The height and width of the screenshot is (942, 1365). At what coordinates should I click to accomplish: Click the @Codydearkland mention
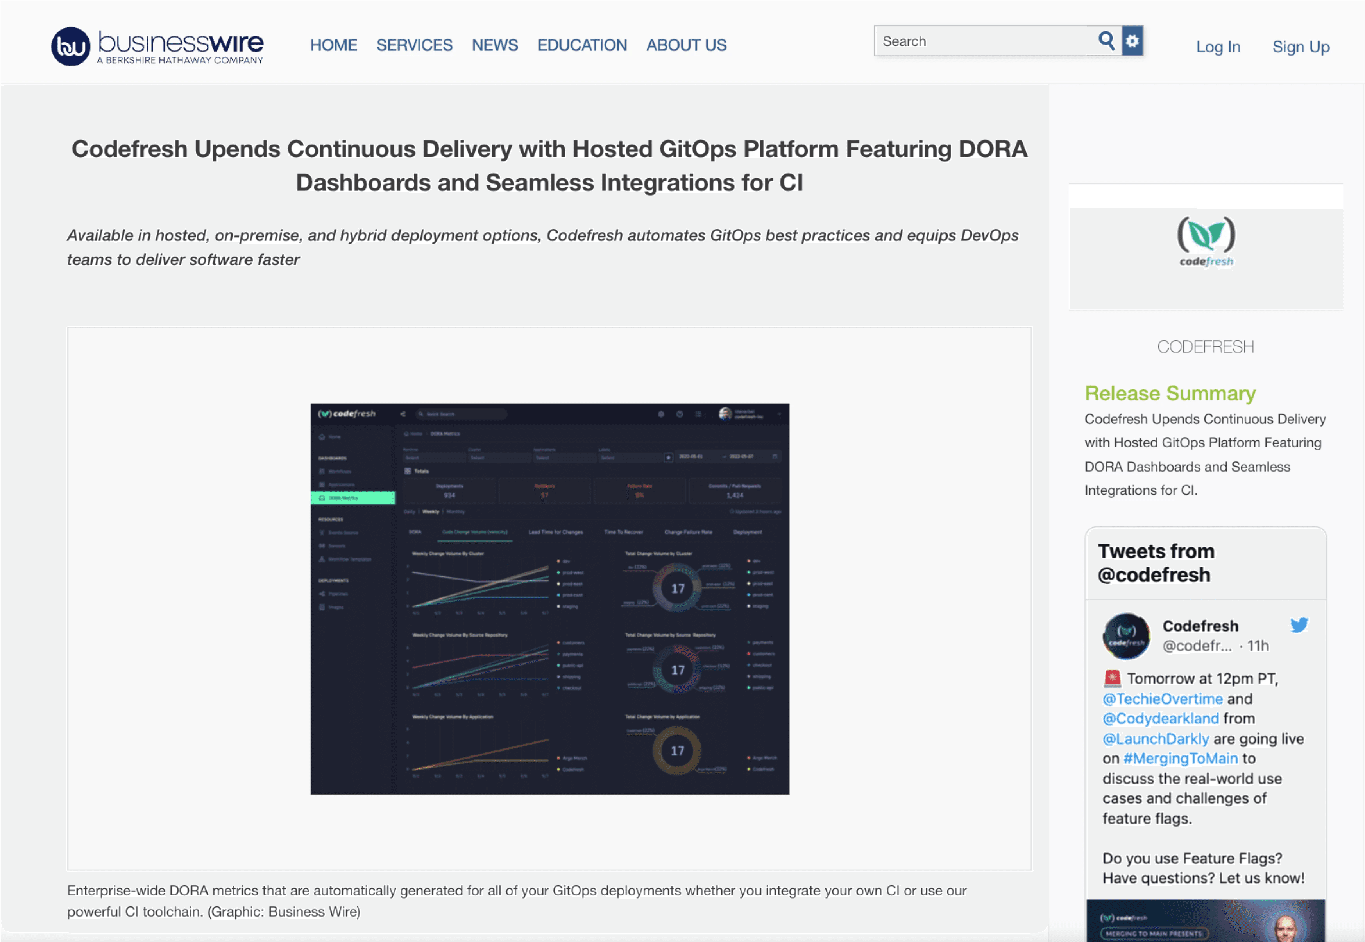[x=1160, y=718]
